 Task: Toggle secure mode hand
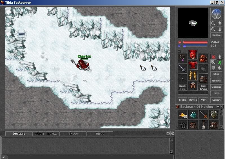pos(219,68)
